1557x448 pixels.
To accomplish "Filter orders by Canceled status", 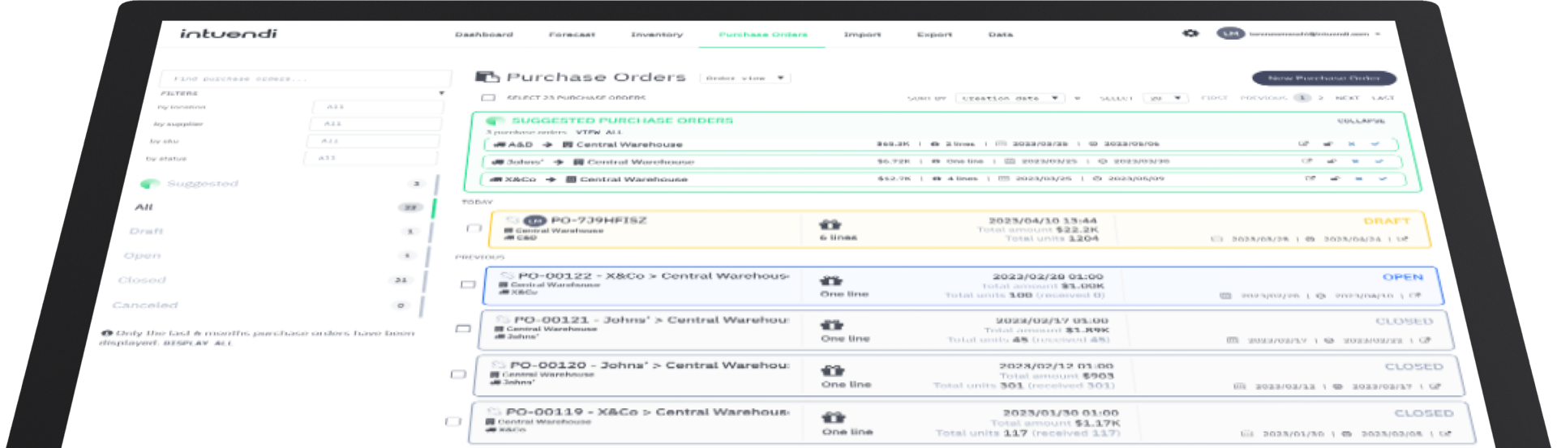I will click(x=144, y=305).
